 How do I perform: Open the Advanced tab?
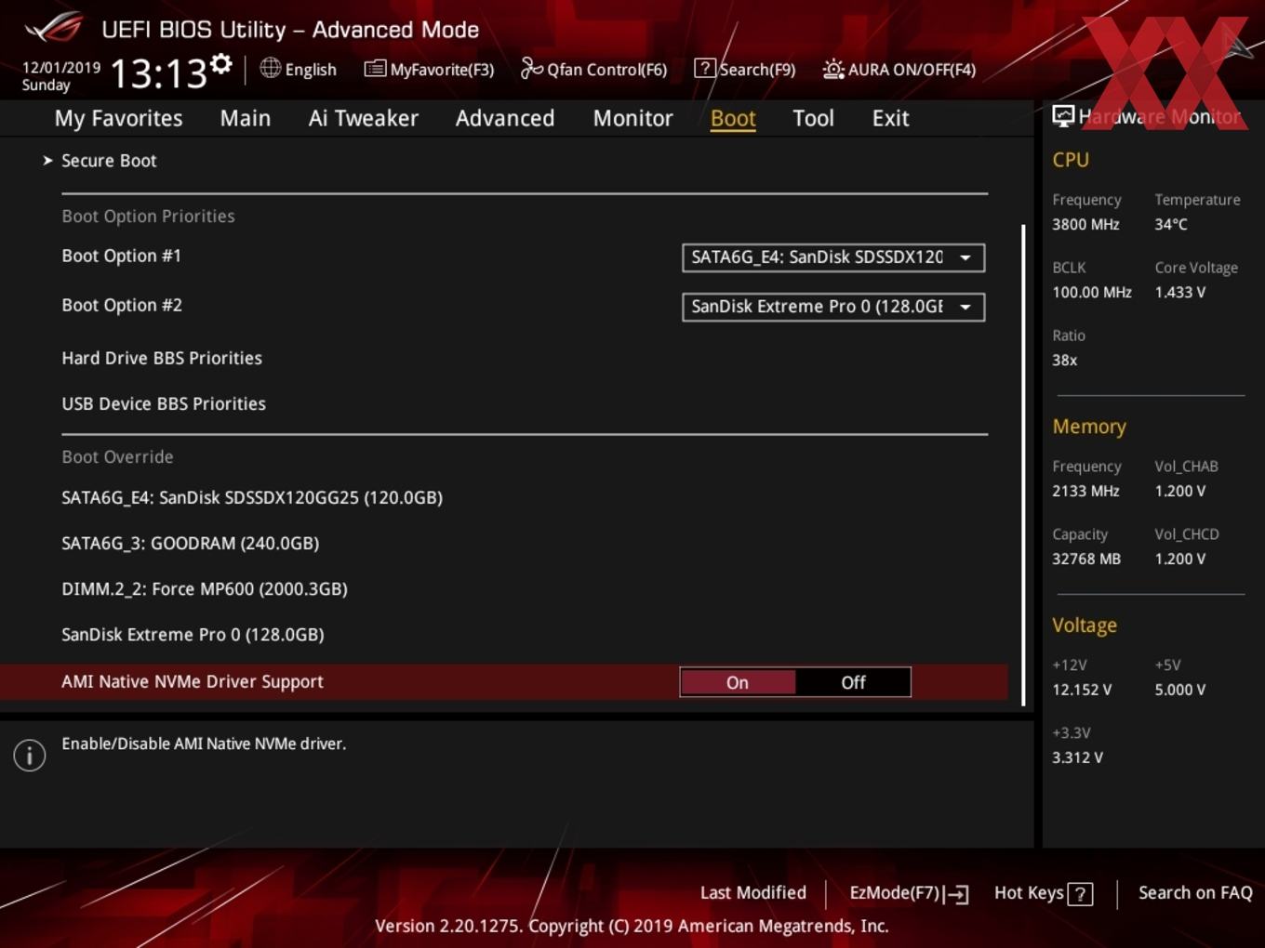coord(505,118)
